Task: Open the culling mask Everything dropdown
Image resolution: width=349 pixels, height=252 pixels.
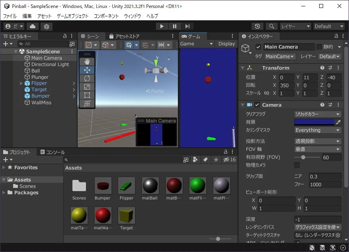Action: (318, 130)
